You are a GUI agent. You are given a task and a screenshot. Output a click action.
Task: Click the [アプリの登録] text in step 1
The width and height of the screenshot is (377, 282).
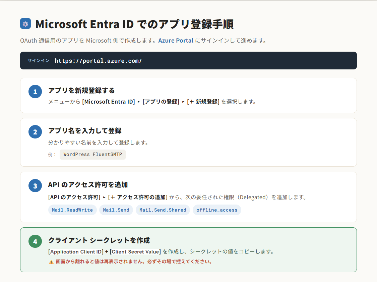[x=161, y=102]
